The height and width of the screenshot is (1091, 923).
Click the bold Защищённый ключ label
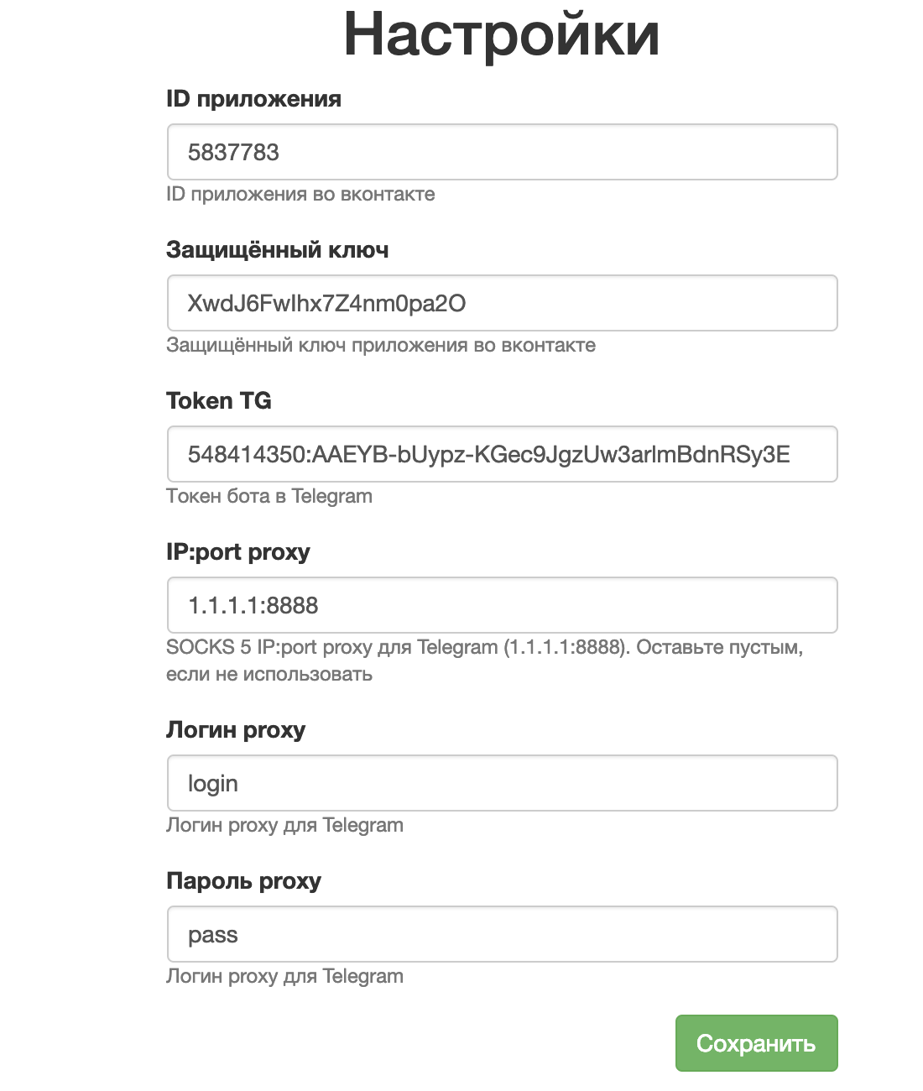[277, 250]
